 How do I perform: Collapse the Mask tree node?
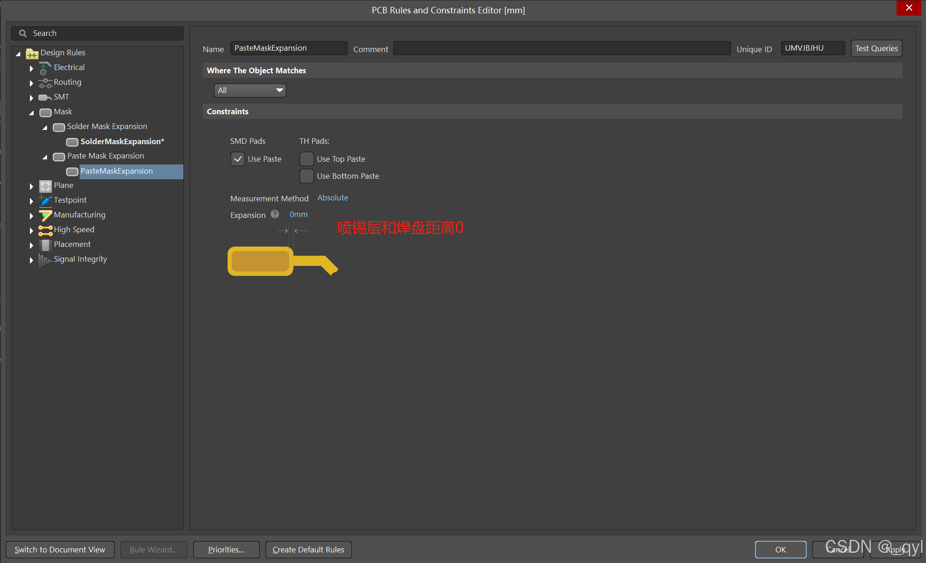coord(31,112)
